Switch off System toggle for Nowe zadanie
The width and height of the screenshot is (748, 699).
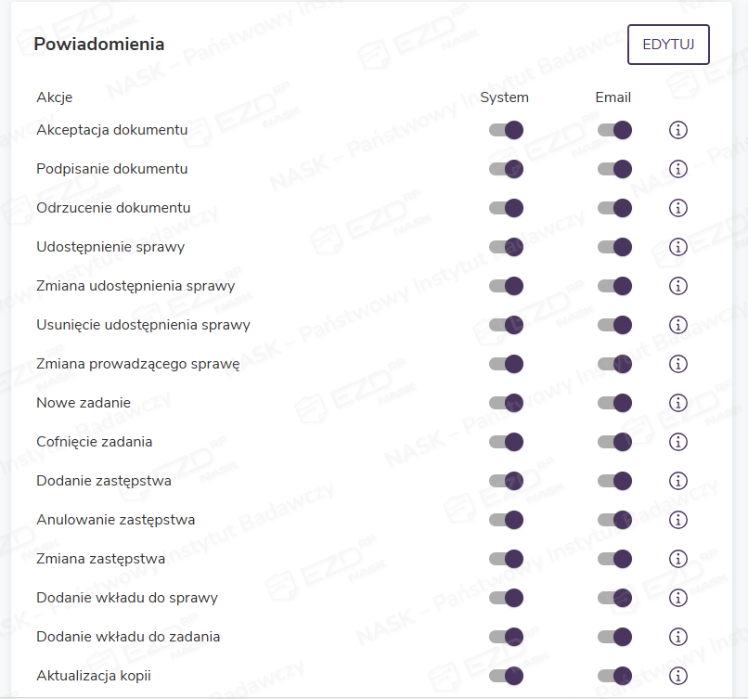(x=506, y=403)
